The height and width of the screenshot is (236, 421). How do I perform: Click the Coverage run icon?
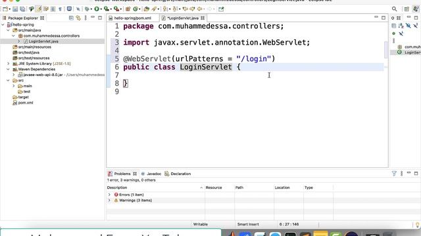click(107, 9)
